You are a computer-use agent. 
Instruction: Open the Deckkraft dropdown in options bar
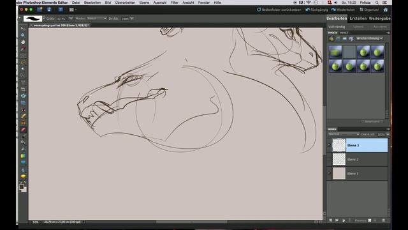pyautogui.click(x=132, y=19)
